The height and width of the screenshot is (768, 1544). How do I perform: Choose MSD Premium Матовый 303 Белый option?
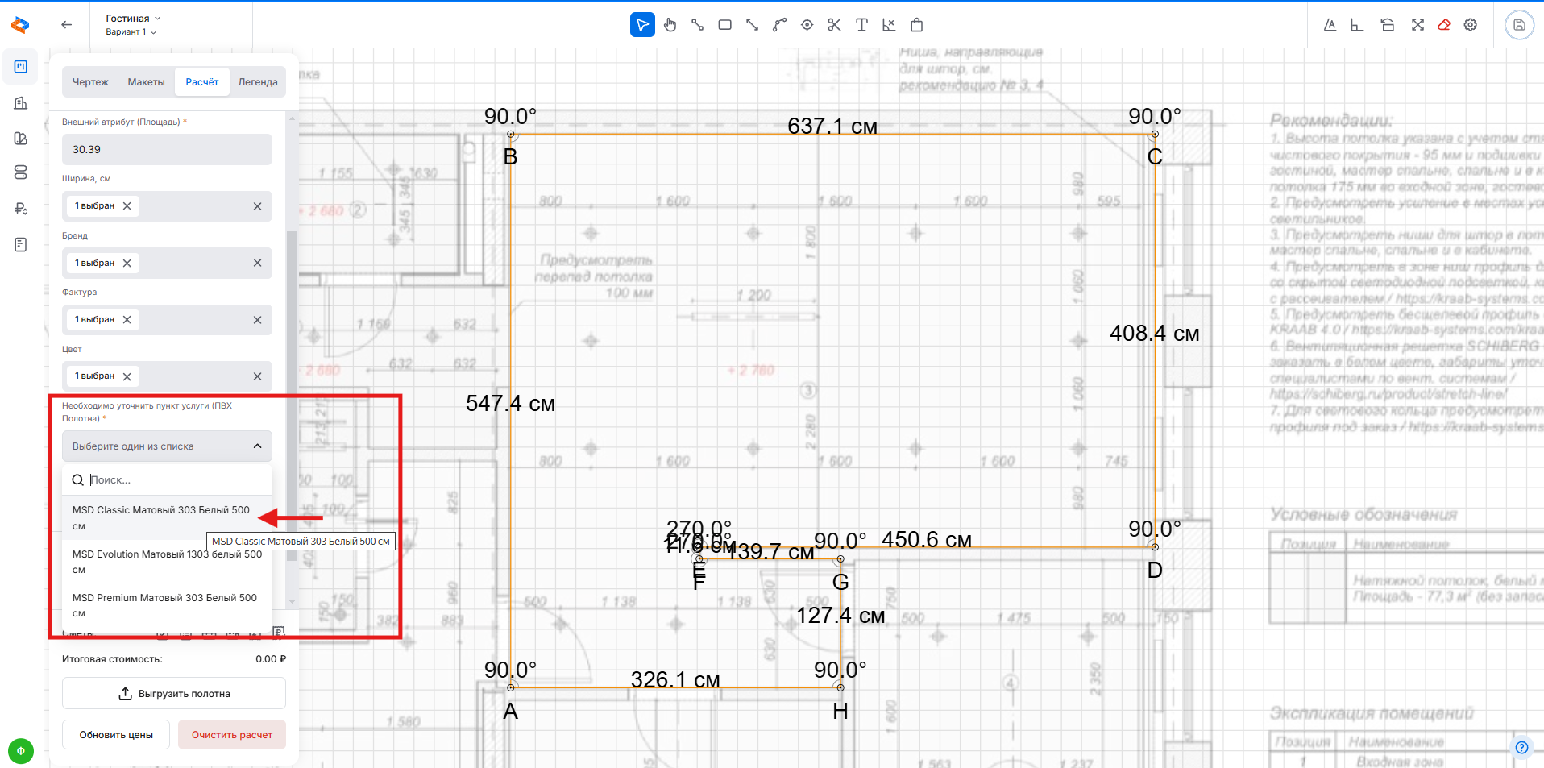(164, 605)
